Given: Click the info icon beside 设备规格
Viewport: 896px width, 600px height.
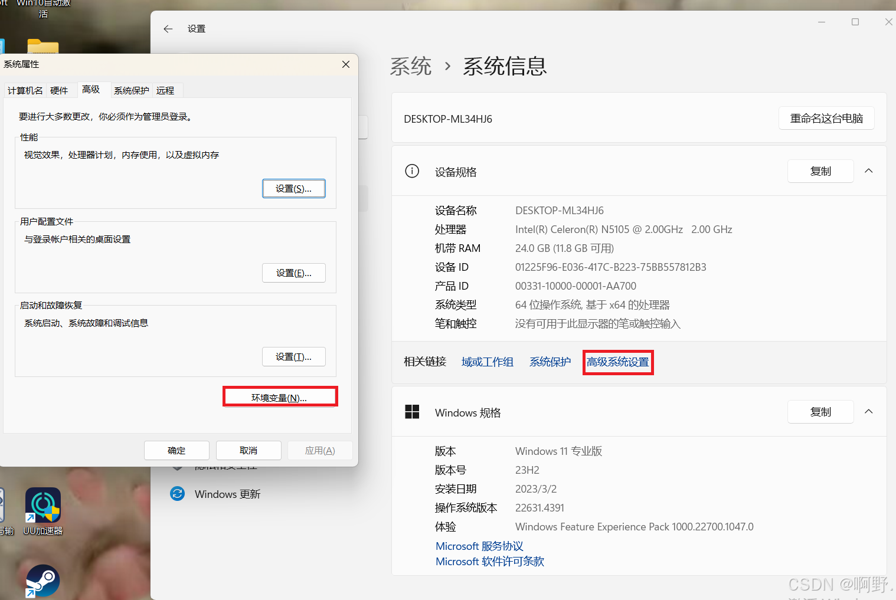Looking at the screenshot, I should 412,171.
